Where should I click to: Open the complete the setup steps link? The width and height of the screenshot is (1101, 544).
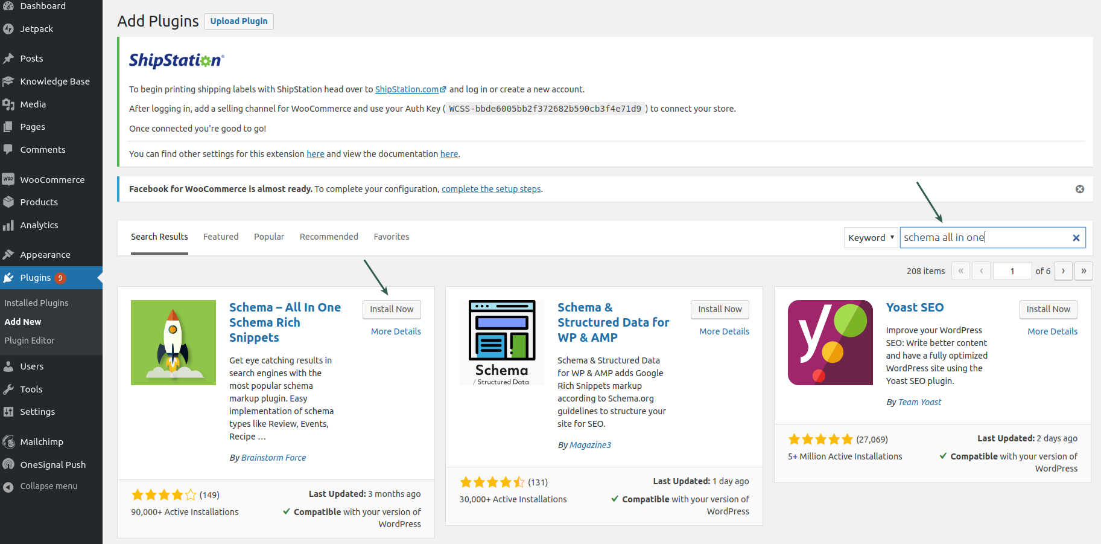click(491, 189)
